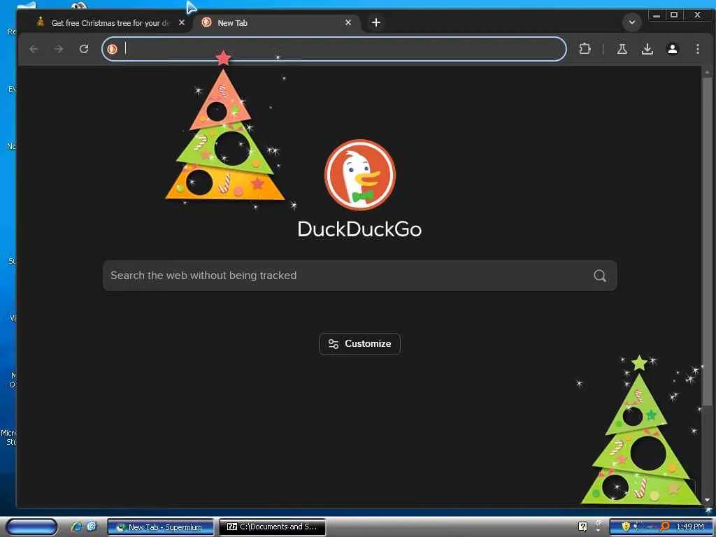Open the Chrome Labs flask icon
716x537 pixels.
pyautogui.click(x=622, y=49)
